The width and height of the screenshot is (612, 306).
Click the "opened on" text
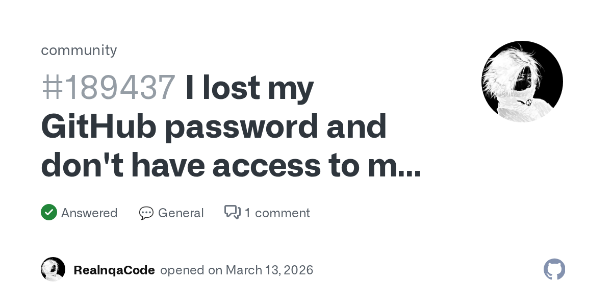(x=191, y=270)
